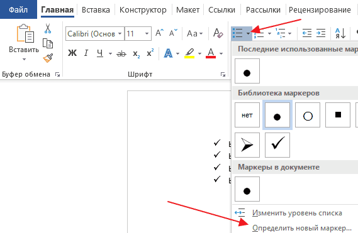Switch to the Вставка tab

pyautogui.click(x=96, y=10)
